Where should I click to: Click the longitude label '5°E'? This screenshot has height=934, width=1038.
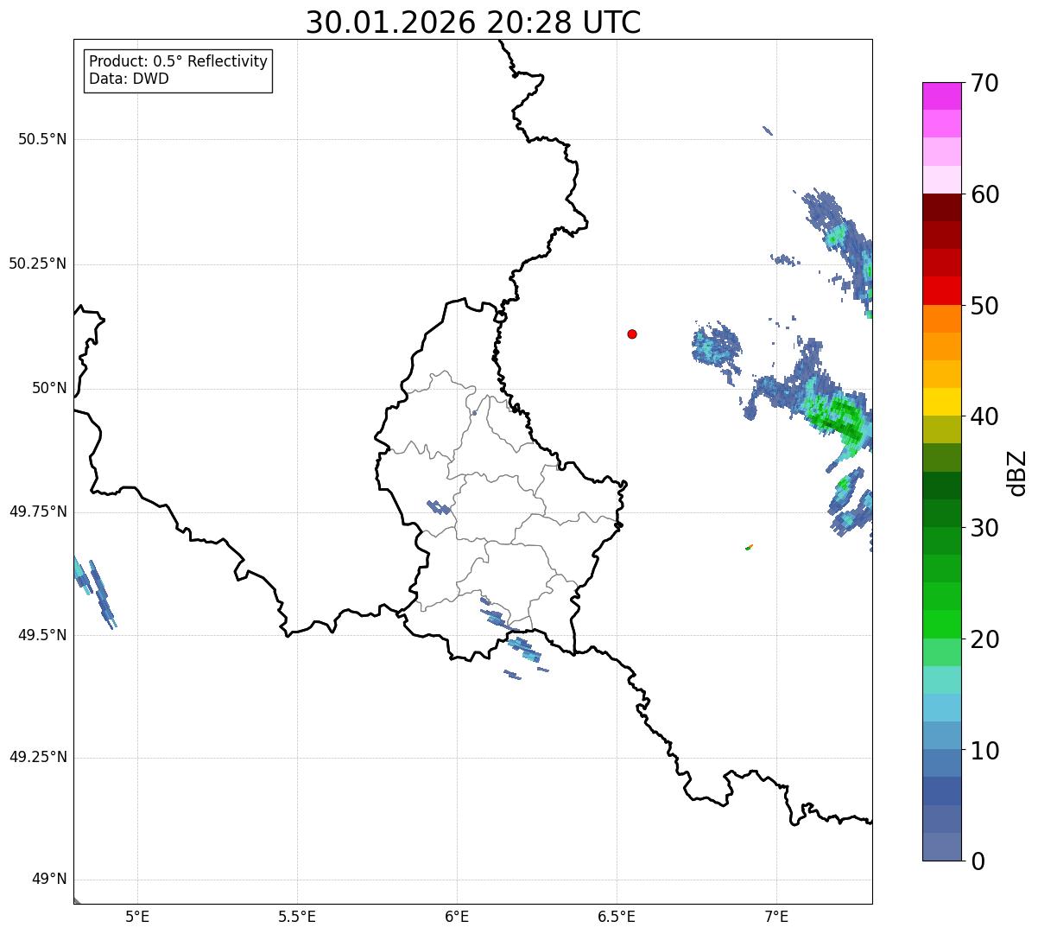pyautogui.click(x=137, y=917)
